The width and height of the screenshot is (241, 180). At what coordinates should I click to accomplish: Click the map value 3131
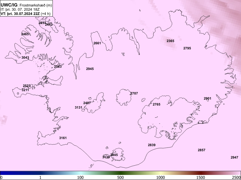pos(79,107)
